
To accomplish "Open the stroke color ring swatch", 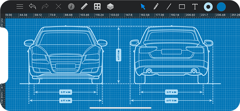I will [x=208, y=7].
